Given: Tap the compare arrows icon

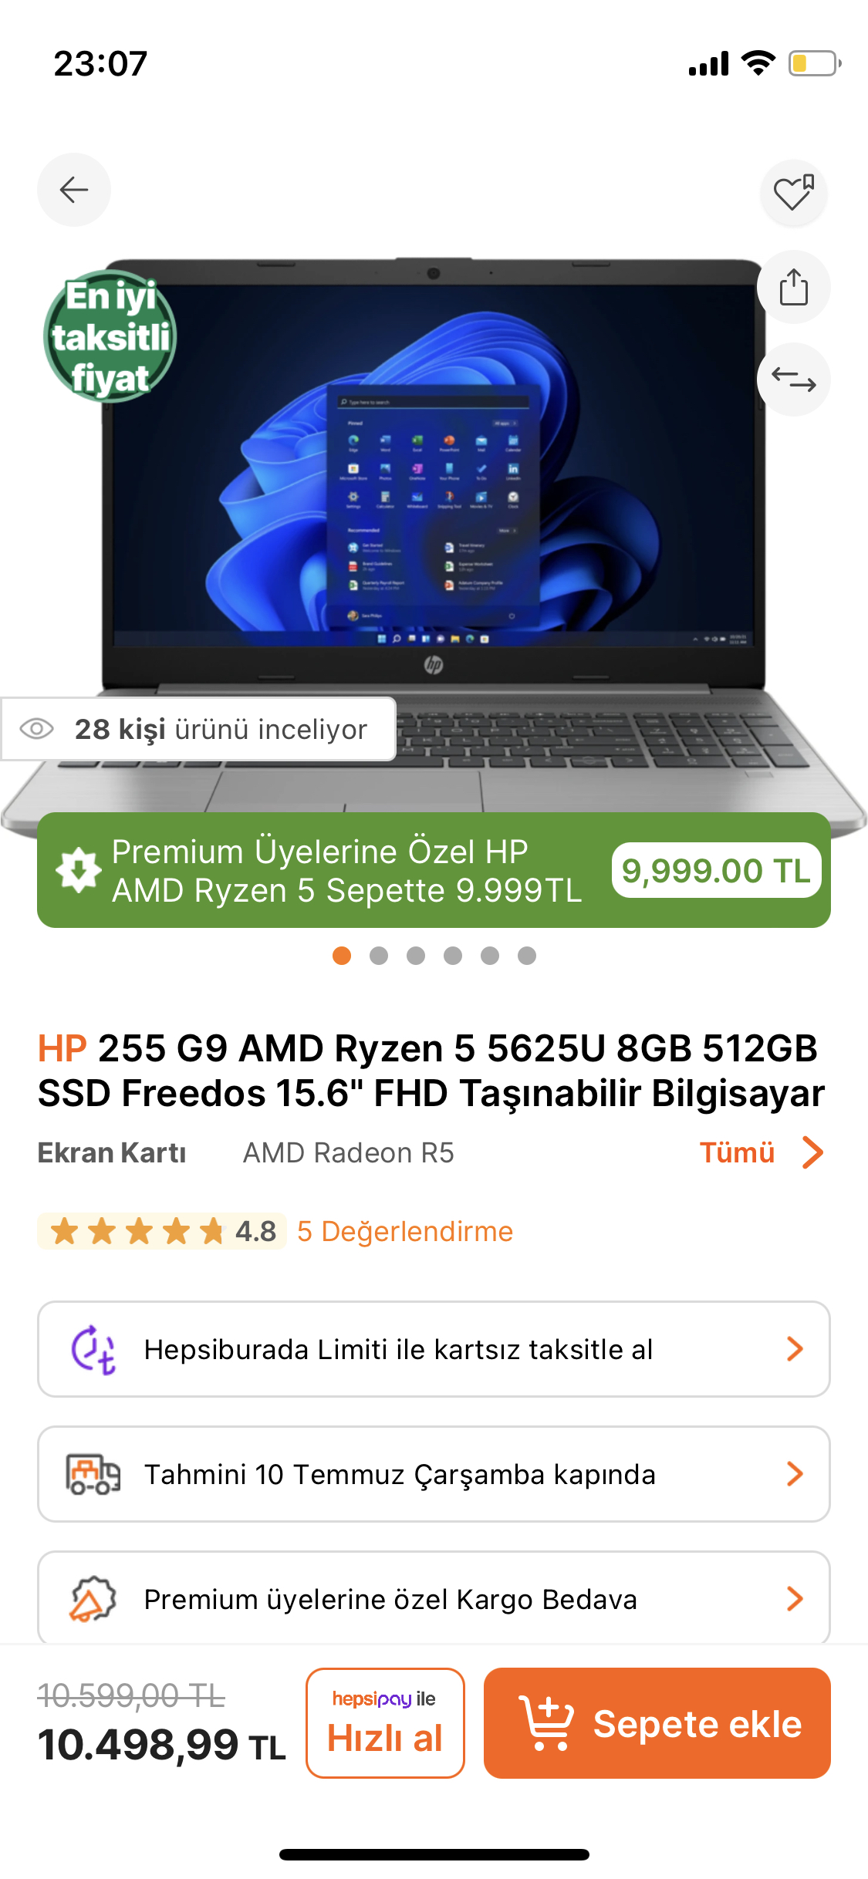Looking at the screenshot, I should [794, 380].
